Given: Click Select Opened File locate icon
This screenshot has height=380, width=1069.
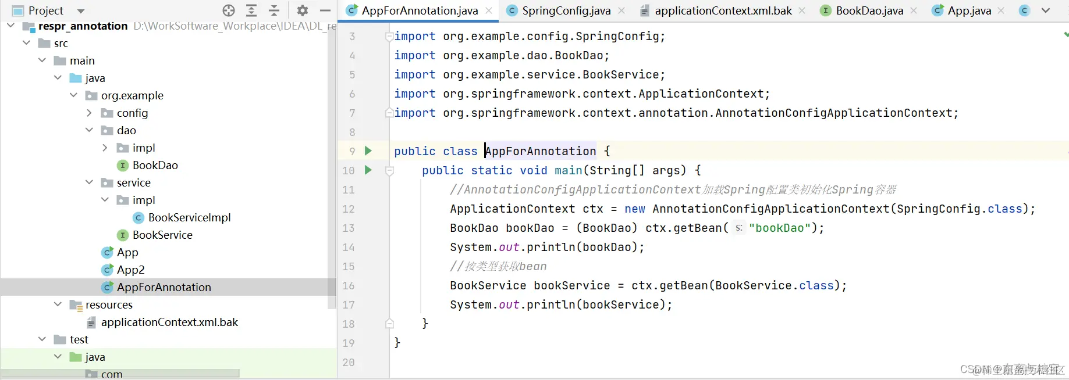Looking at the screenshot, I should (229, 10).
